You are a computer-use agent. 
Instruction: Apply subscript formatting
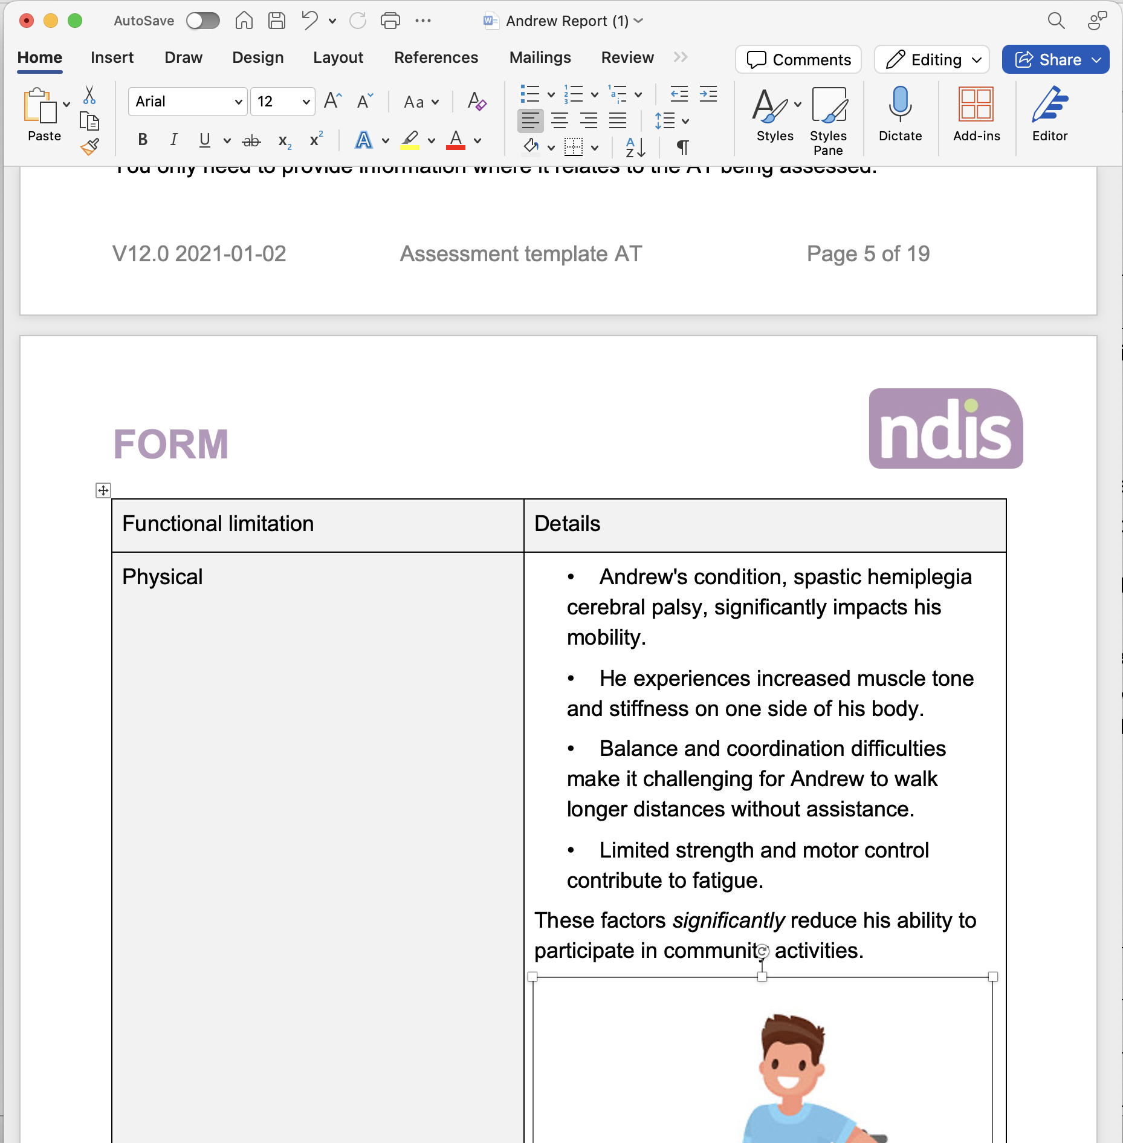285,141
